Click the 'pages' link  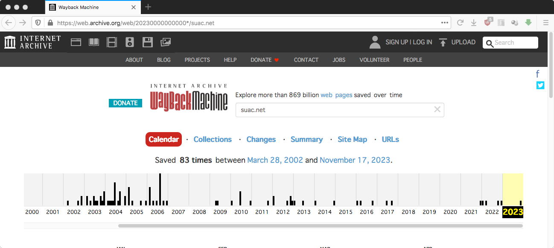(x=344, y=95)
